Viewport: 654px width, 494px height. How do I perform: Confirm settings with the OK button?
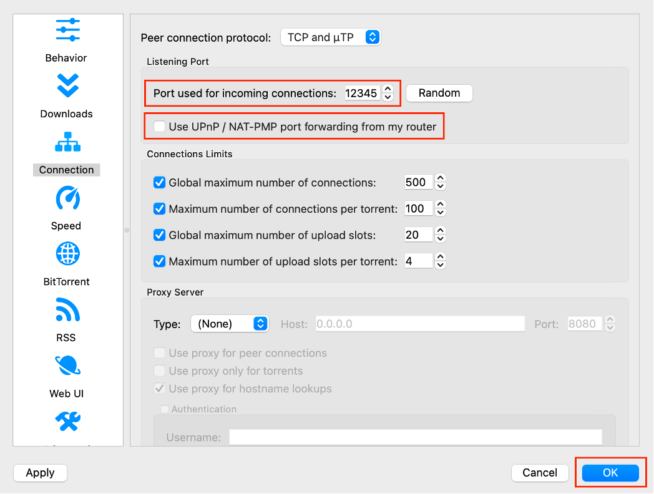pos(610,473)
